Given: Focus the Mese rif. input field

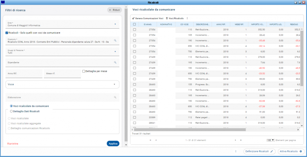Looking at the screenshot, I should coord(62,74).
